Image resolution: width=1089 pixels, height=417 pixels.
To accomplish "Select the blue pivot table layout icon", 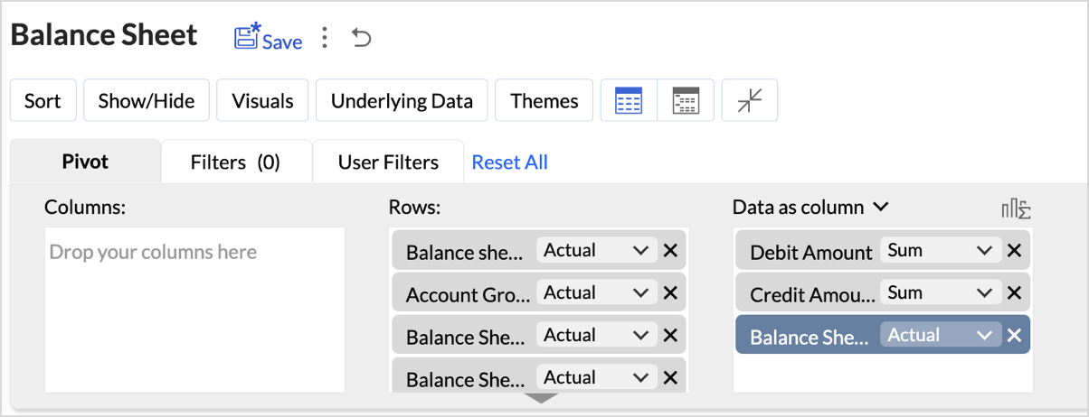I will coord(629,100).
